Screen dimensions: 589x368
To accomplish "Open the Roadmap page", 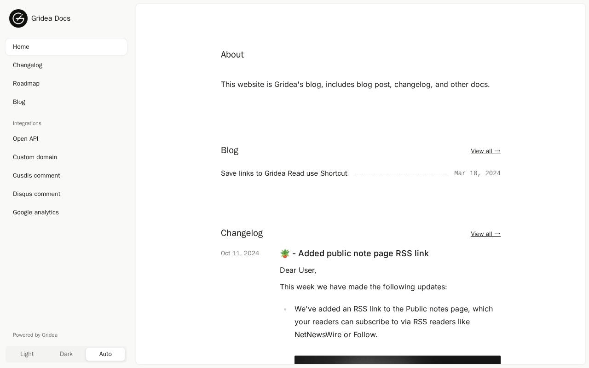I will (x=26, y=84).
